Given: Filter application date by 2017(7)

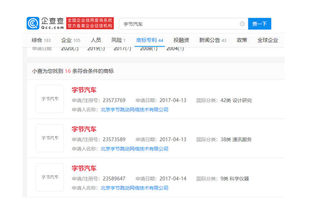Looking at the screenshot, I should [122, 49].
